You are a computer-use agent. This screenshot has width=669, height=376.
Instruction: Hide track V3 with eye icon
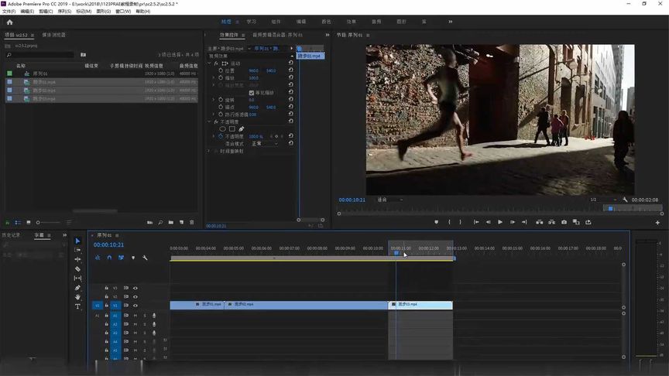pyautogui.click(x=136, y=288)
